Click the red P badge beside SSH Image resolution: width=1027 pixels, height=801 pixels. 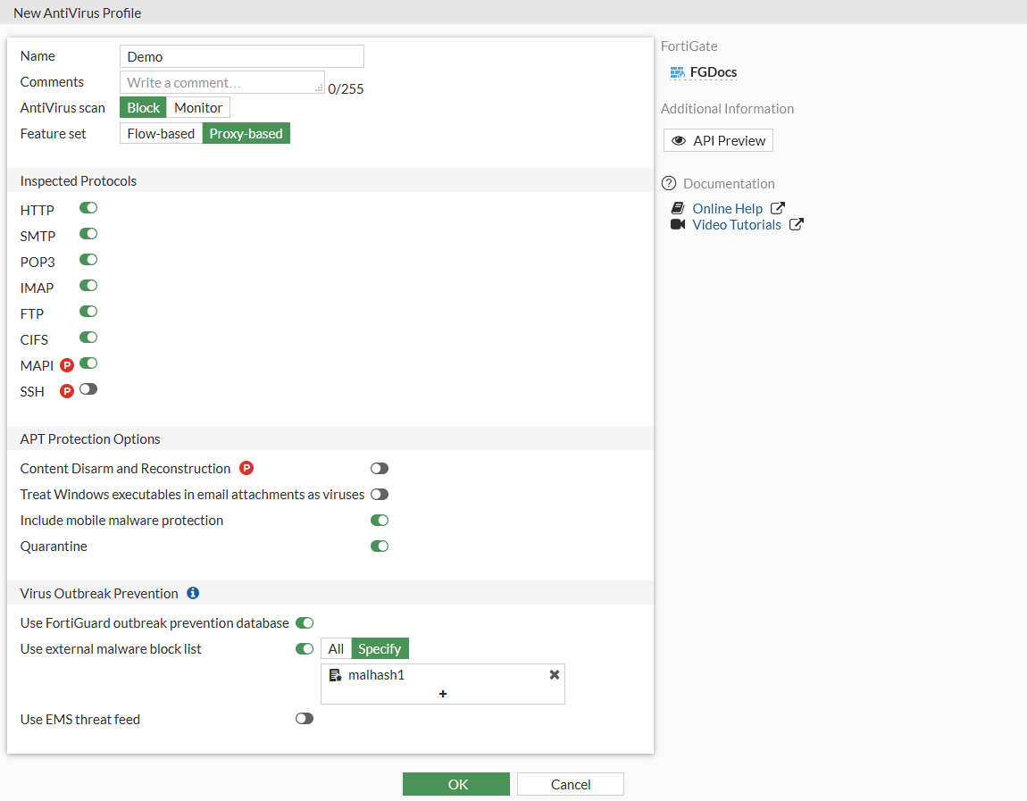[67, 391]
